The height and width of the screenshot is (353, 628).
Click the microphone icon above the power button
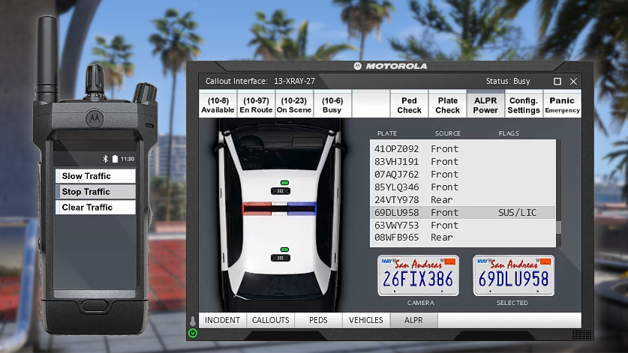tap(193, 321)
